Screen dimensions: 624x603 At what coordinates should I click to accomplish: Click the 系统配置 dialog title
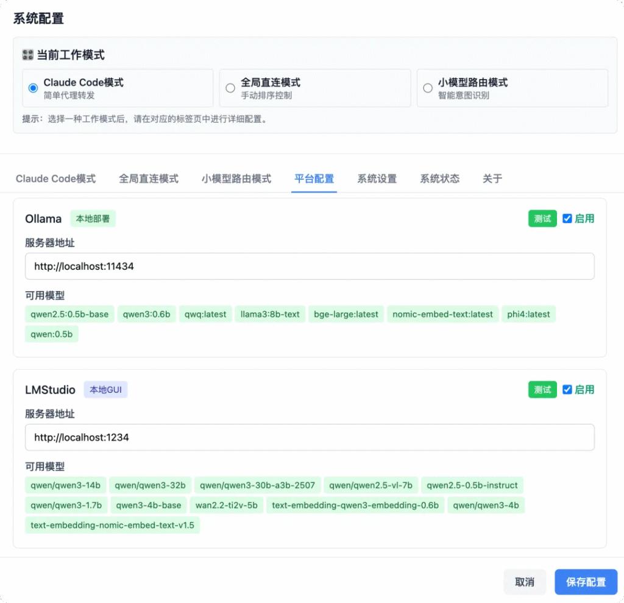click(x=38, y=18)
